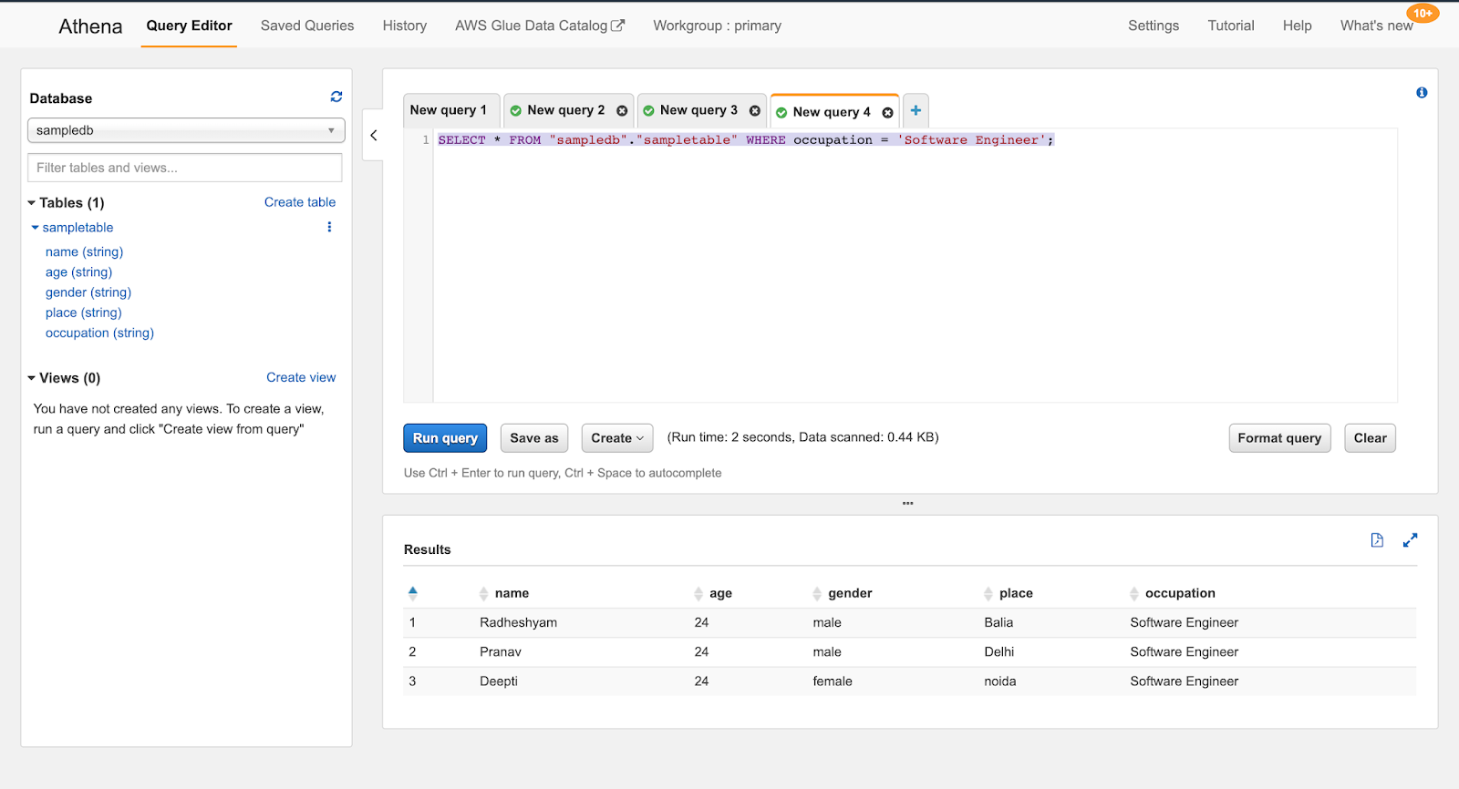Clear the query editor
This screenshot has height=789, width=1459.
[x=1370, y=438]
